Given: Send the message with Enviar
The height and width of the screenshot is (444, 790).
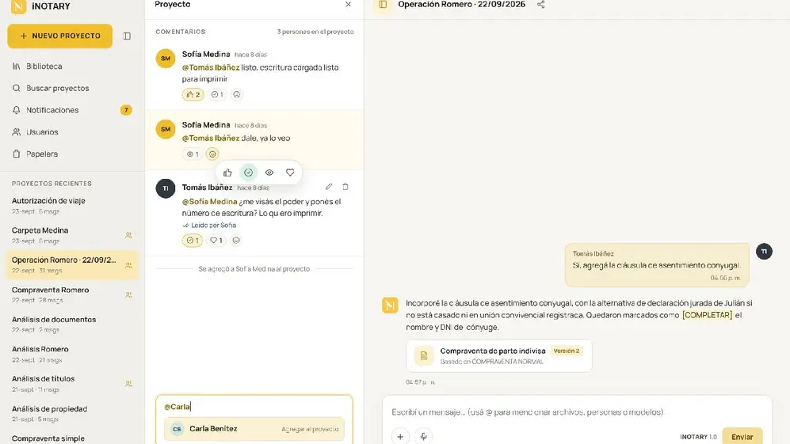Looking at the screenshot, I should [x=742, y=436].
